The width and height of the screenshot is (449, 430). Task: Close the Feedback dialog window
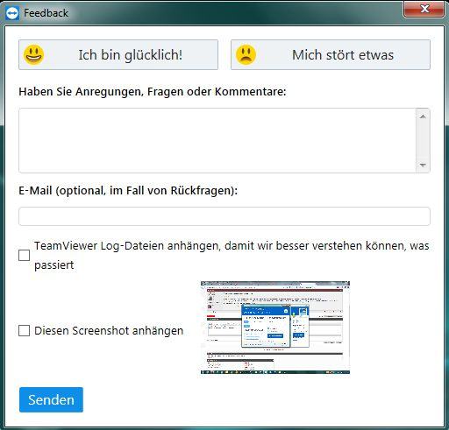(424, 10)
